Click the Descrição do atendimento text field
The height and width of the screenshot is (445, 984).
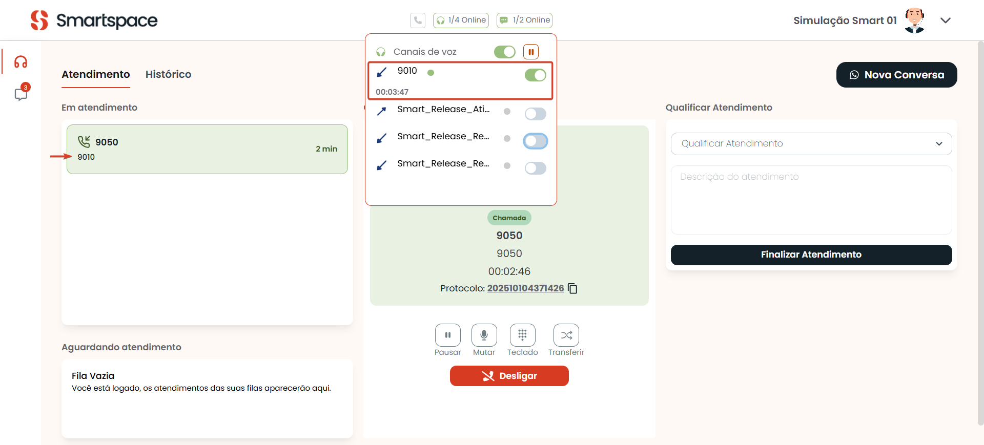(811, 200)
